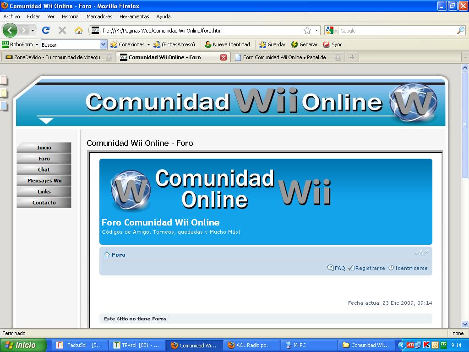This screenshot has height=352, width=469.
Task: Click the Links site navigation button
Action: click(x=44, y=192)
